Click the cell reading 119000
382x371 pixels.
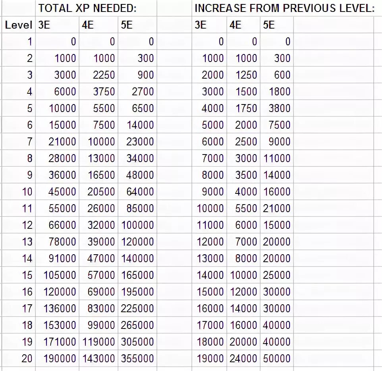pos(98,342)
